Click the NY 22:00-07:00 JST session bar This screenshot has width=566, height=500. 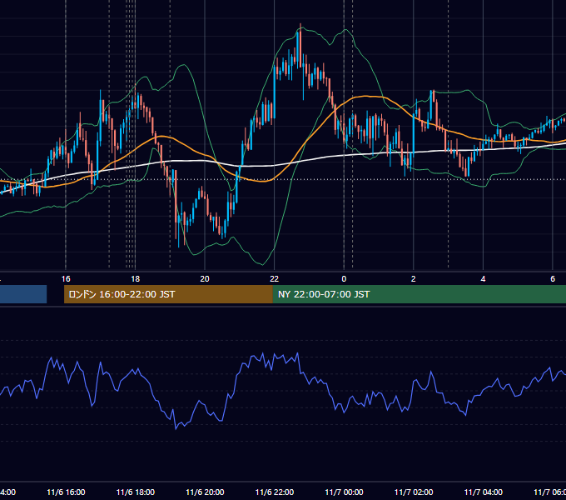419,294
